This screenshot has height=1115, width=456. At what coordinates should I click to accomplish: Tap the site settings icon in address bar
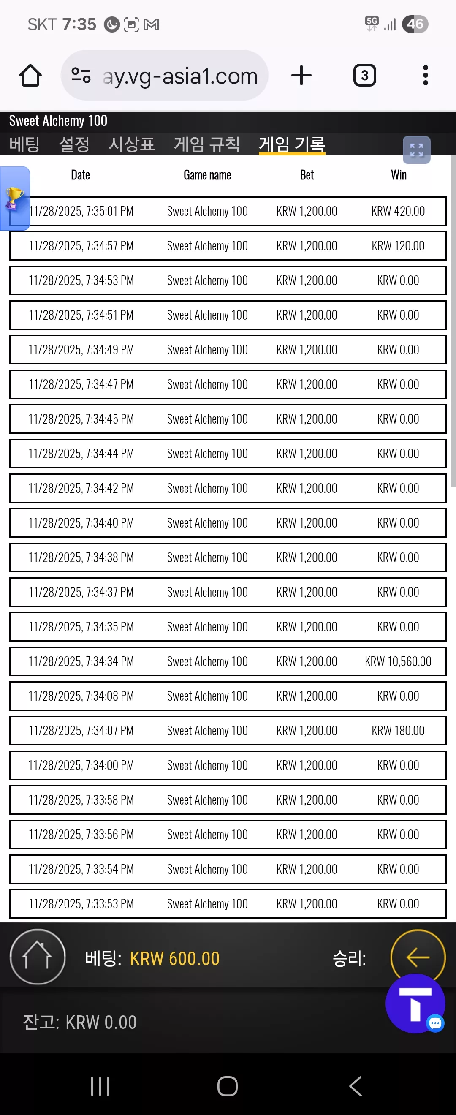coord(81,75)
